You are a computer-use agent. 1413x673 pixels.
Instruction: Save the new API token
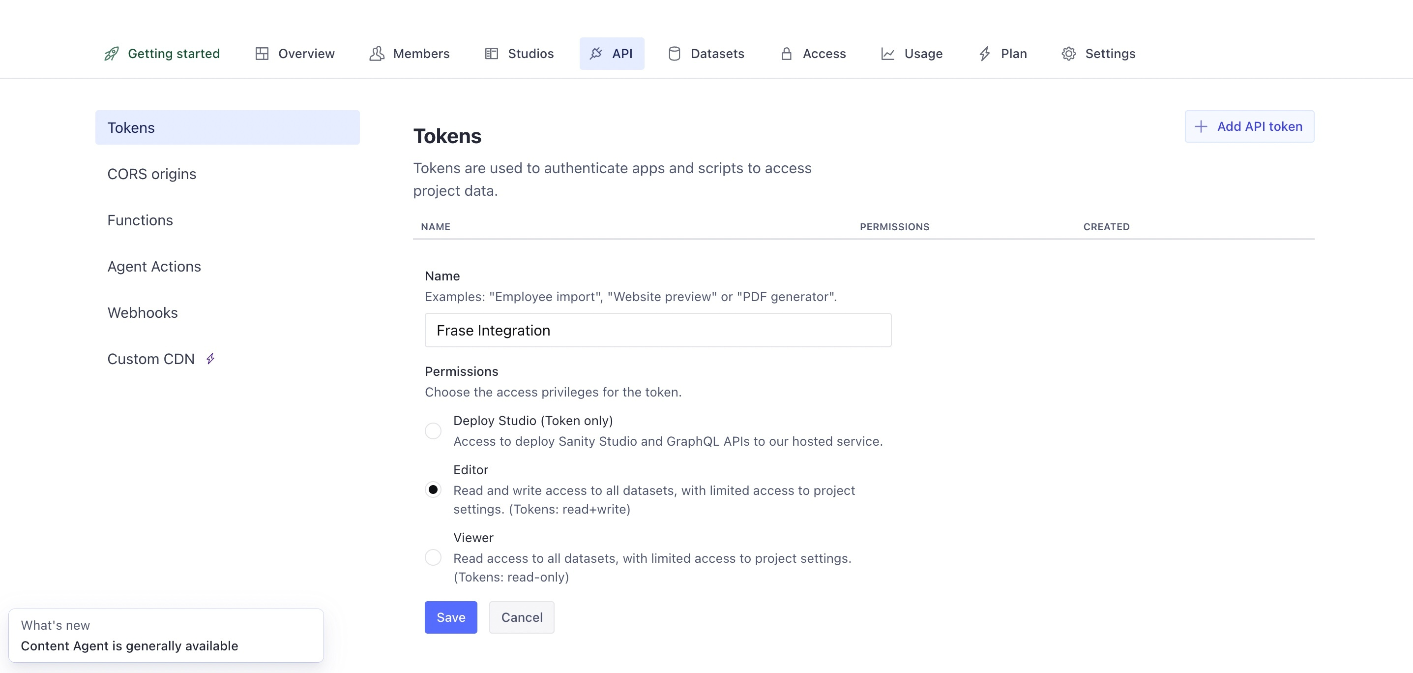(x=450, y=617)
